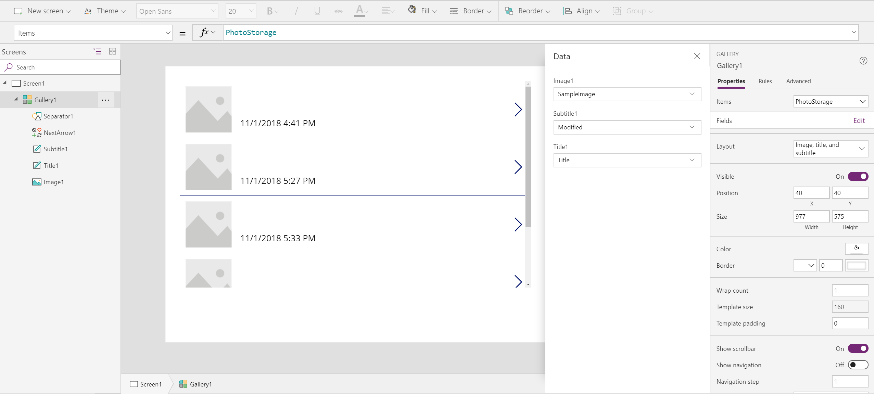Open the Rules tab
The height and width of the screenshot is (394, 874).
[765, 81]
